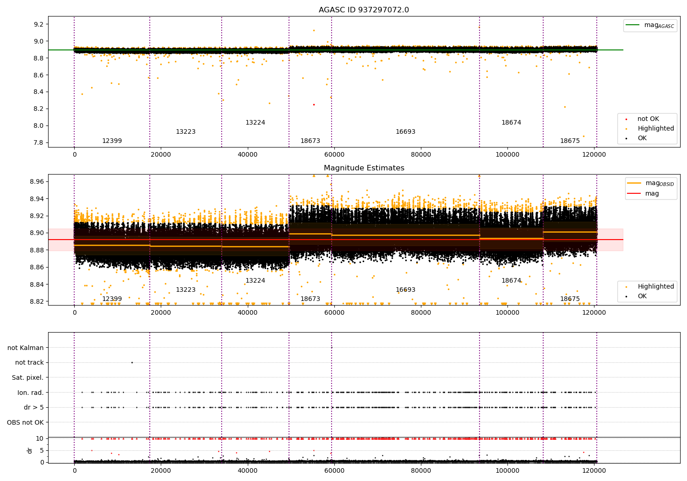
Task: Click the 5 tick on the dr axis
Action: click(42, 450)
